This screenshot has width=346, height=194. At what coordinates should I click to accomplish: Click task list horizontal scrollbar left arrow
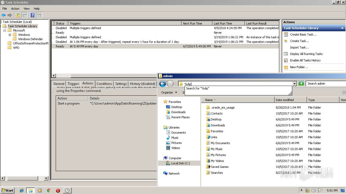click(54, 76)
